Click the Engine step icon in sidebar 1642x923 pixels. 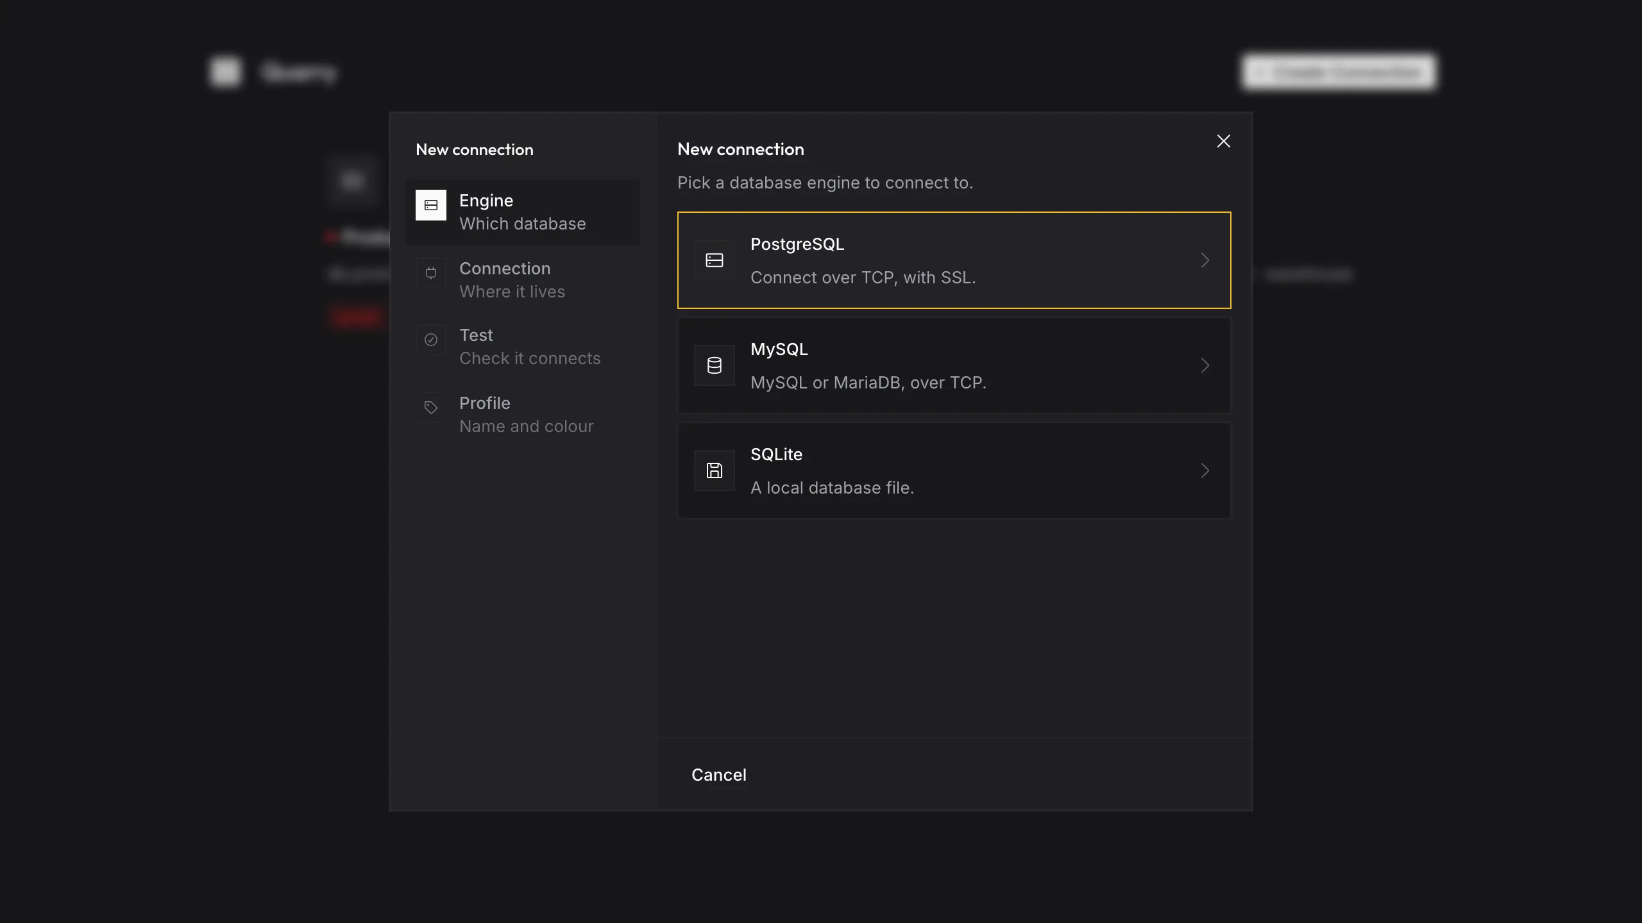(x=431, y=205)
